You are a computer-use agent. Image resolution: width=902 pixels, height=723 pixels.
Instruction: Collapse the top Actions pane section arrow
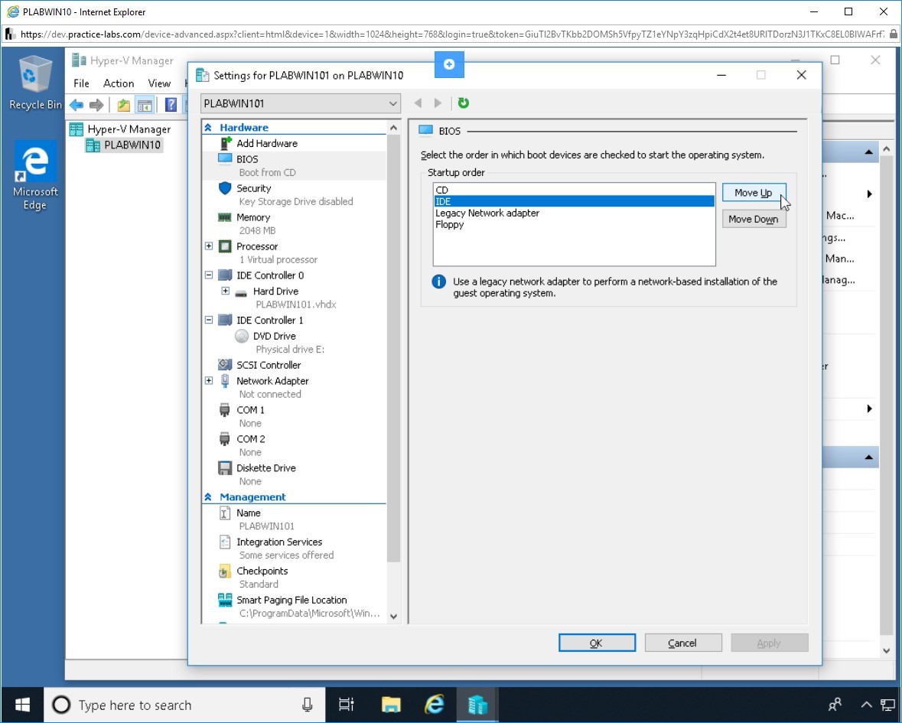[x=868, y=152]
